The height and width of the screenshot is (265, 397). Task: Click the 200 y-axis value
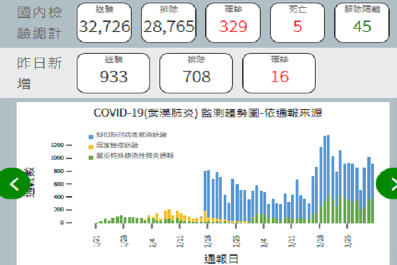(x=58, y=209)
